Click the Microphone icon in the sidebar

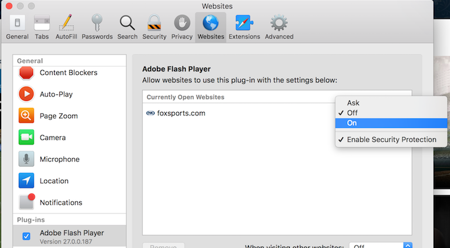[26, 159]
